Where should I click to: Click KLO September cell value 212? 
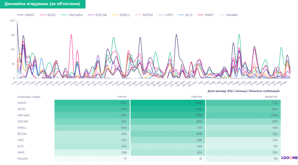coord(275,146)
